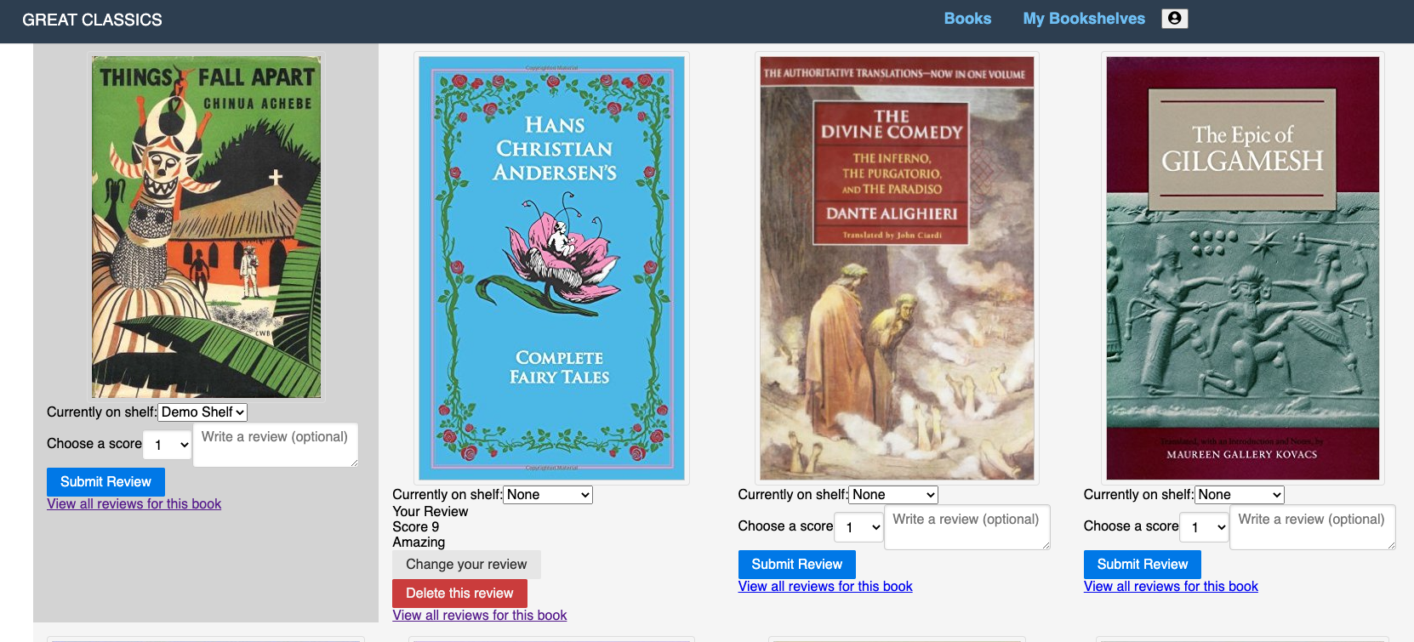This screenshot has height=642, width=1414.
Task: Open shelf selector for The Epic of Gilgamesh
Action: coord(1240,495)
